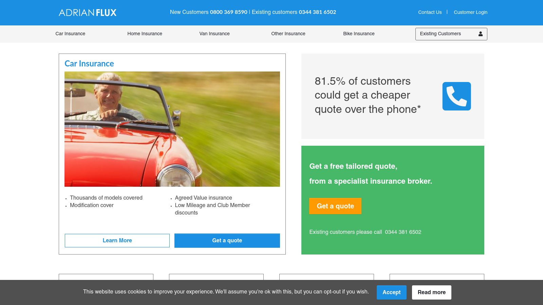Screen dimensions: 543x305
Task: Call new customers number 0800 369 8590
Action: coord(228,12)
